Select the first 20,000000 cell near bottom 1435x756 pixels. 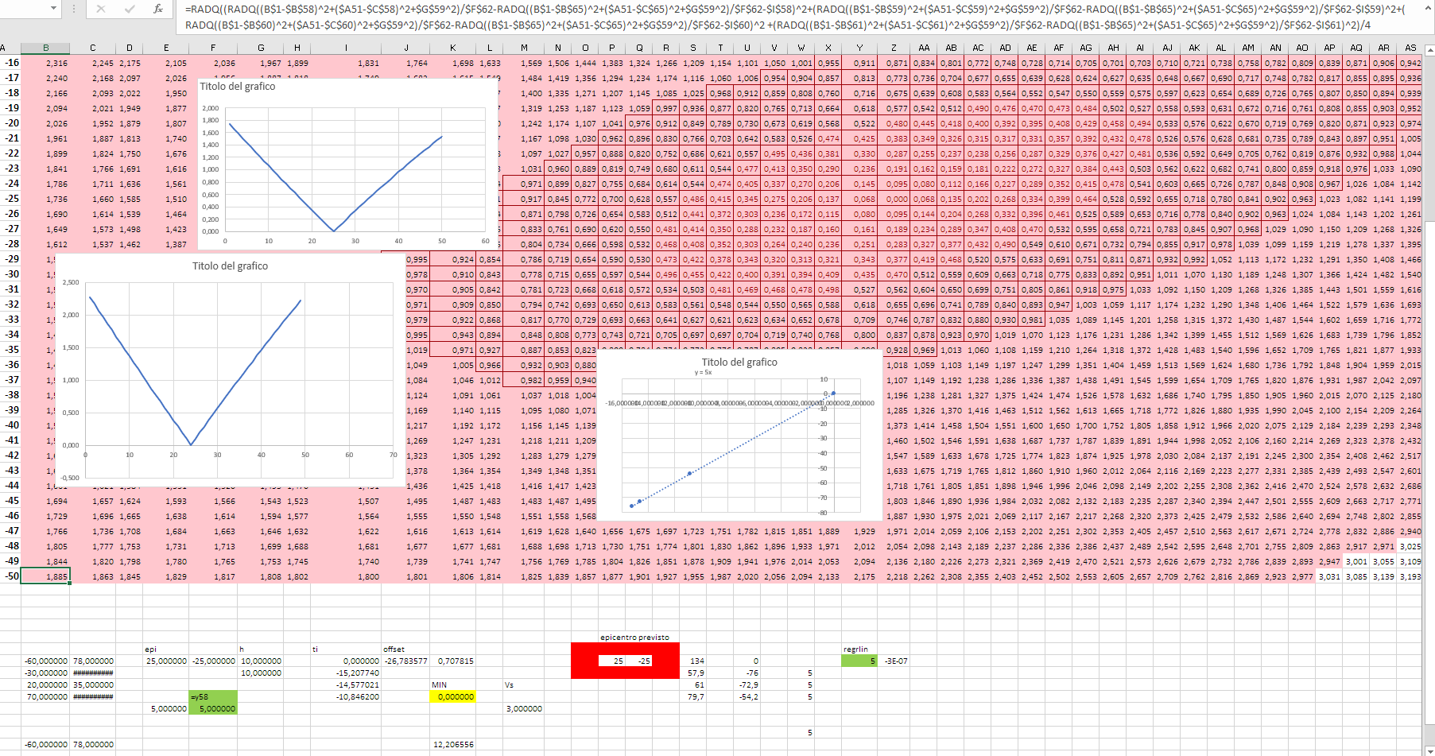(x=45, y=684)
